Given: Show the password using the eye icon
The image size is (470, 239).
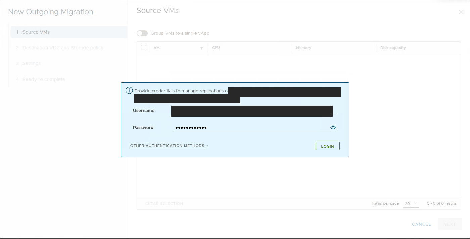Looking at the screenshot, I should pyautogui.click(x=333, y=127).
